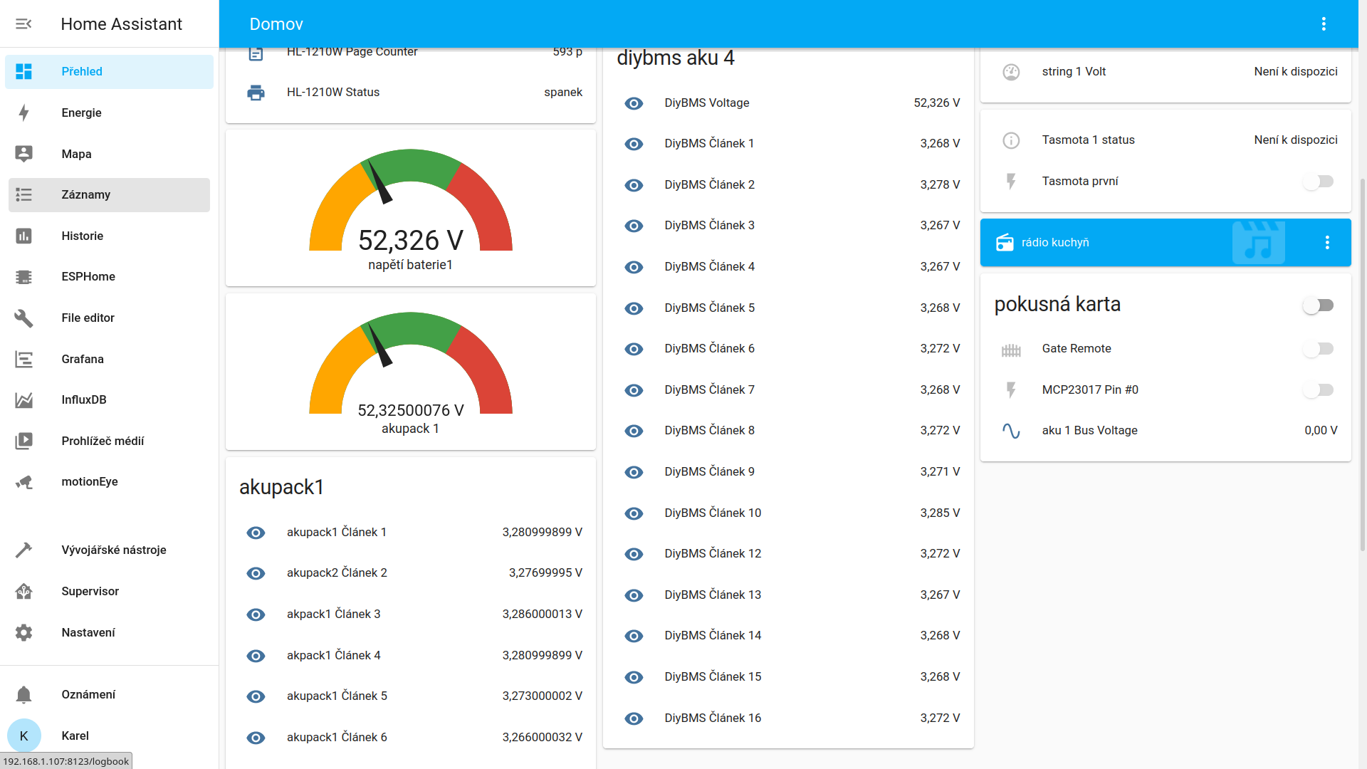Viewport: 1367px width, 769px height.
Task: Click the Historie chart icon
Action: point(23,236)
